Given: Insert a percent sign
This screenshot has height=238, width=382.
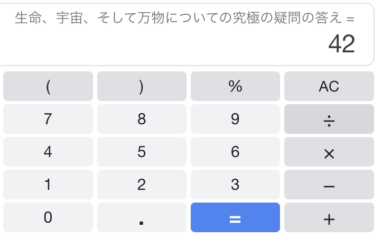Looking at the screenshot, I should coord(235,86).
